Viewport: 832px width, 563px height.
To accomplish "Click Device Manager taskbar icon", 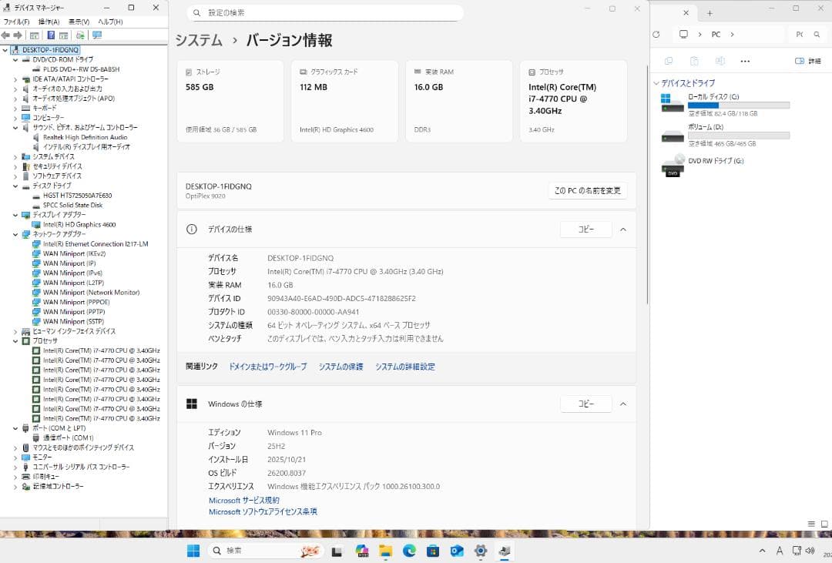I will (x=505, y=551).
